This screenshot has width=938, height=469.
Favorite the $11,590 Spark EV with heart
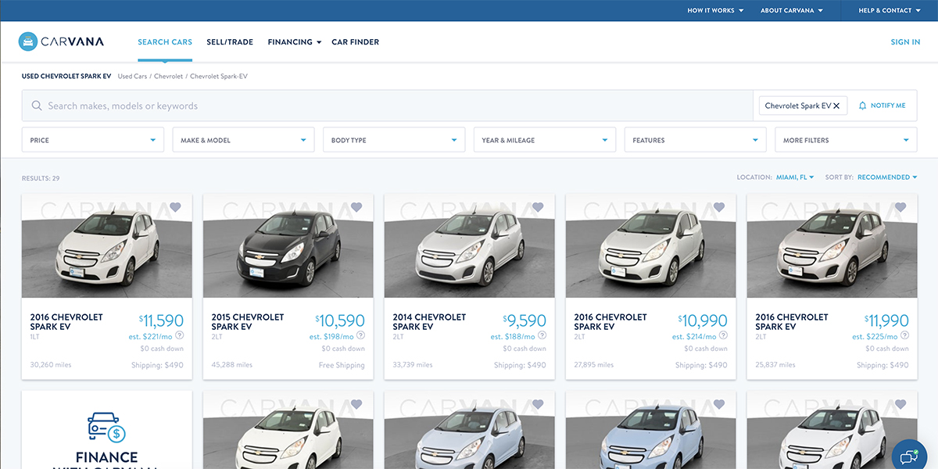click(x=175, y=207)
